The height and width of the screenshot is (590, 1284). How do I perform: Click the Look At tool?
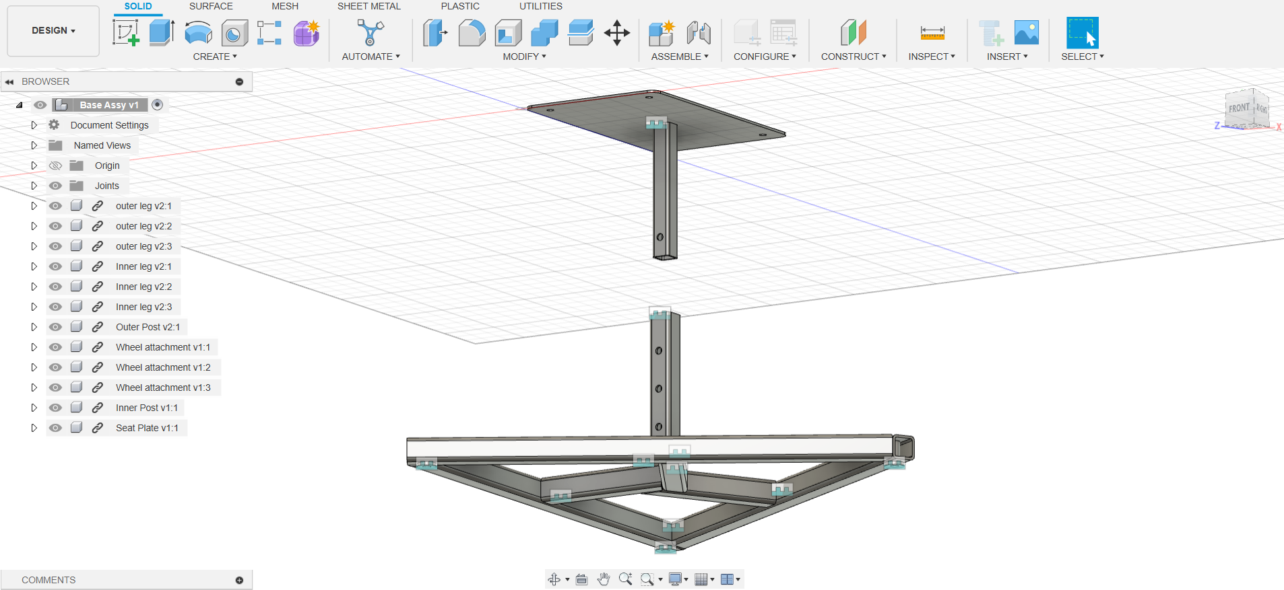(x=582, y=579)
